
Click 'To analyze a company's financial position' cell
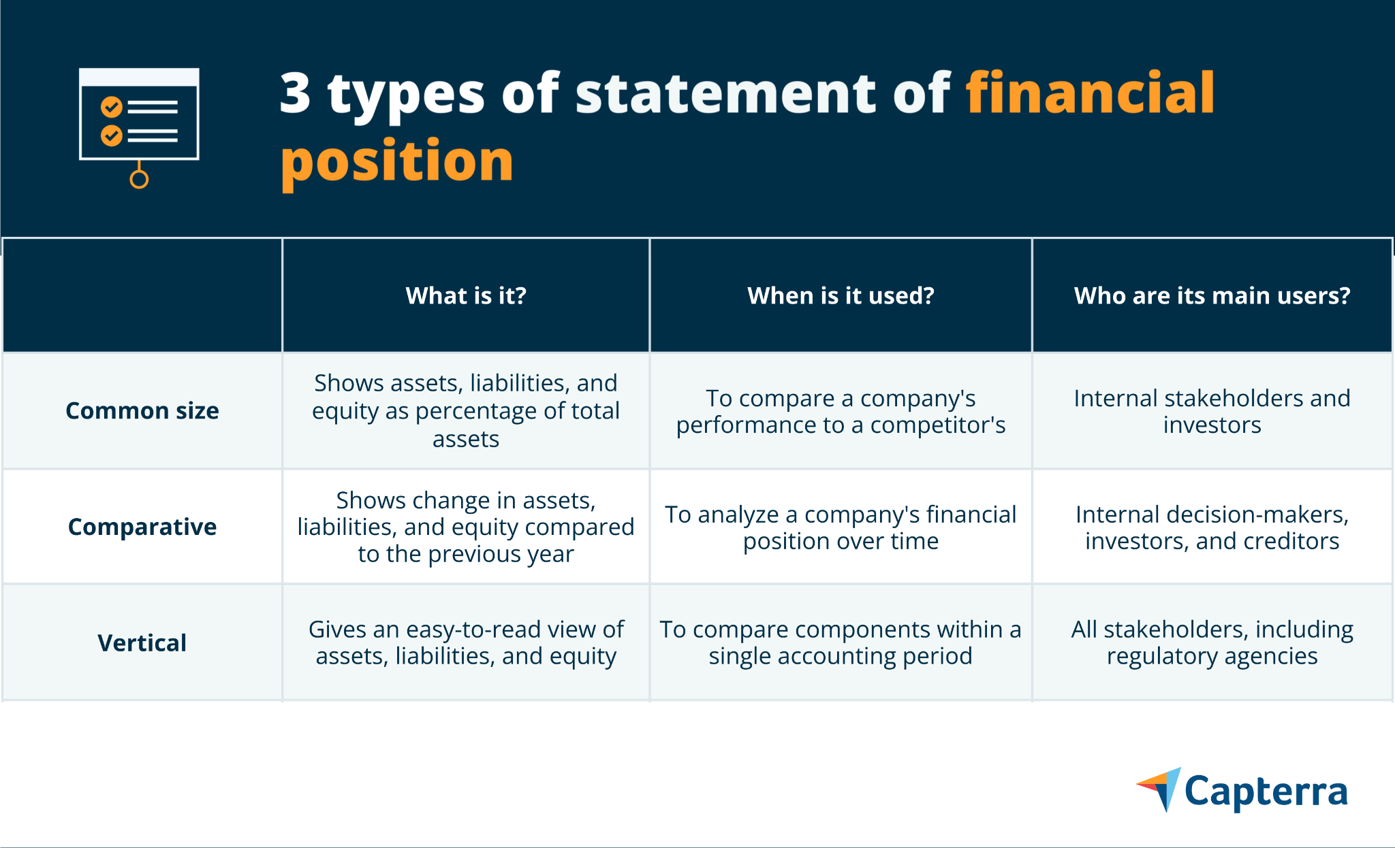pyautogui.click(x=841, y=527)
